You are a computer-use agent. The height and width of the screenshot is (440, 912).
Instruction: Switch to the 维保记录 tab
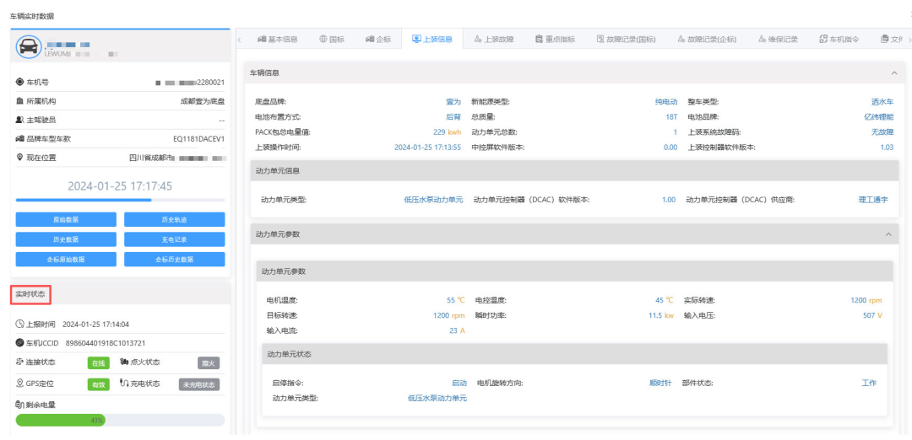coord(779,39)
